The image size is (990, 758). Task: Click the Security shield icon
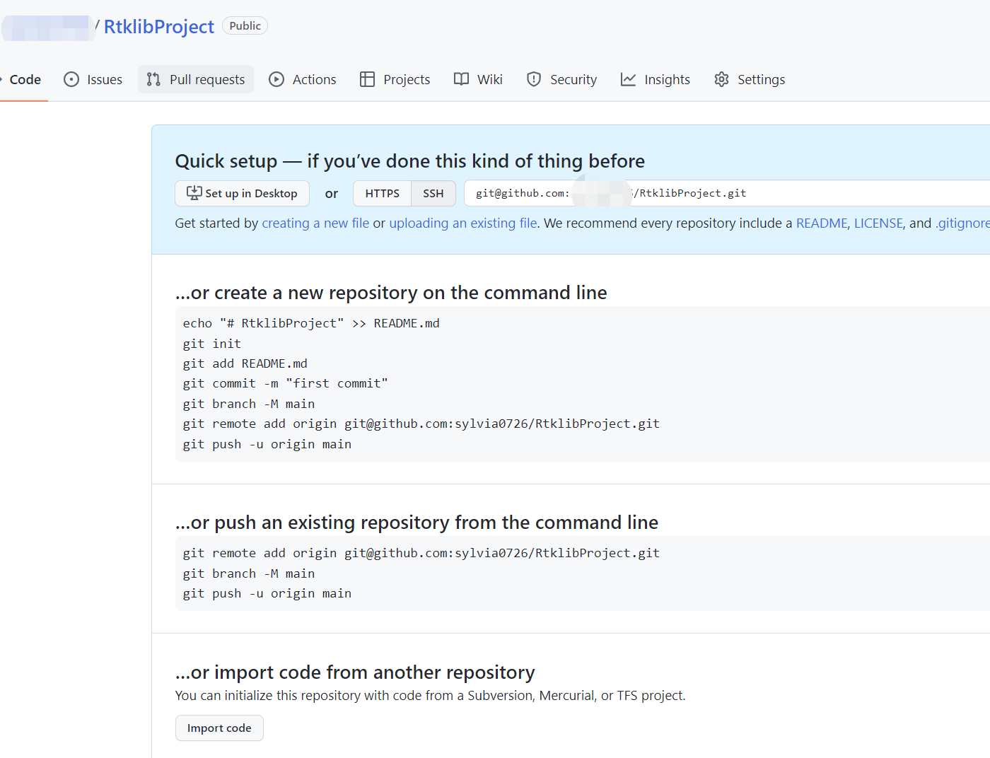coord(534,79)
